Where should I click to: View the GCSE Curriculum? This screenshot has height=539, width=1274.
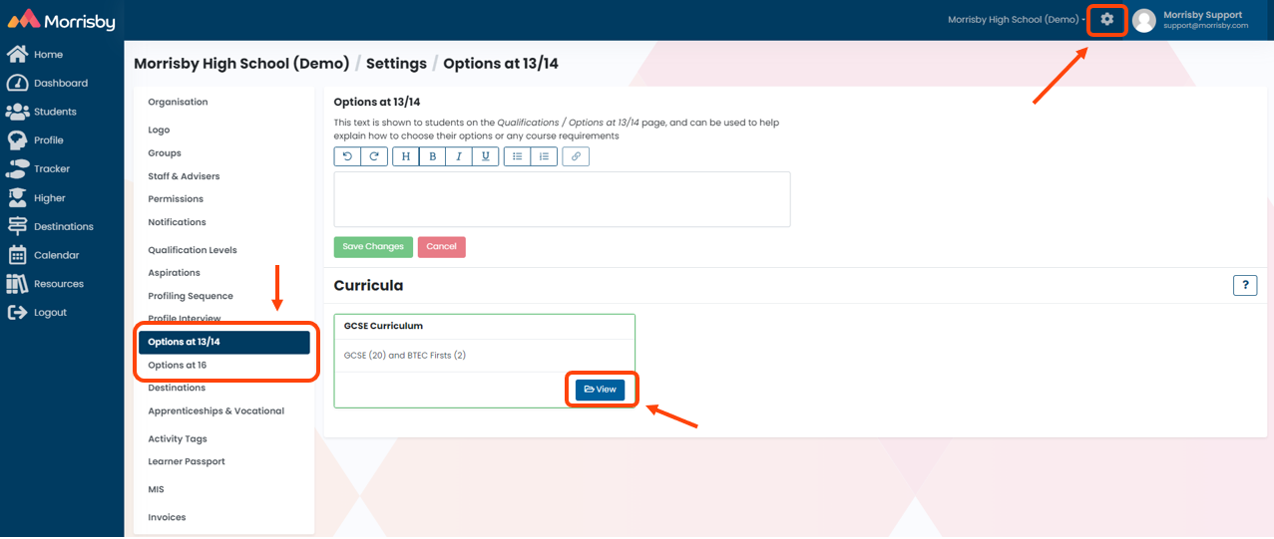pyautogui.click(x=600, y=390)
